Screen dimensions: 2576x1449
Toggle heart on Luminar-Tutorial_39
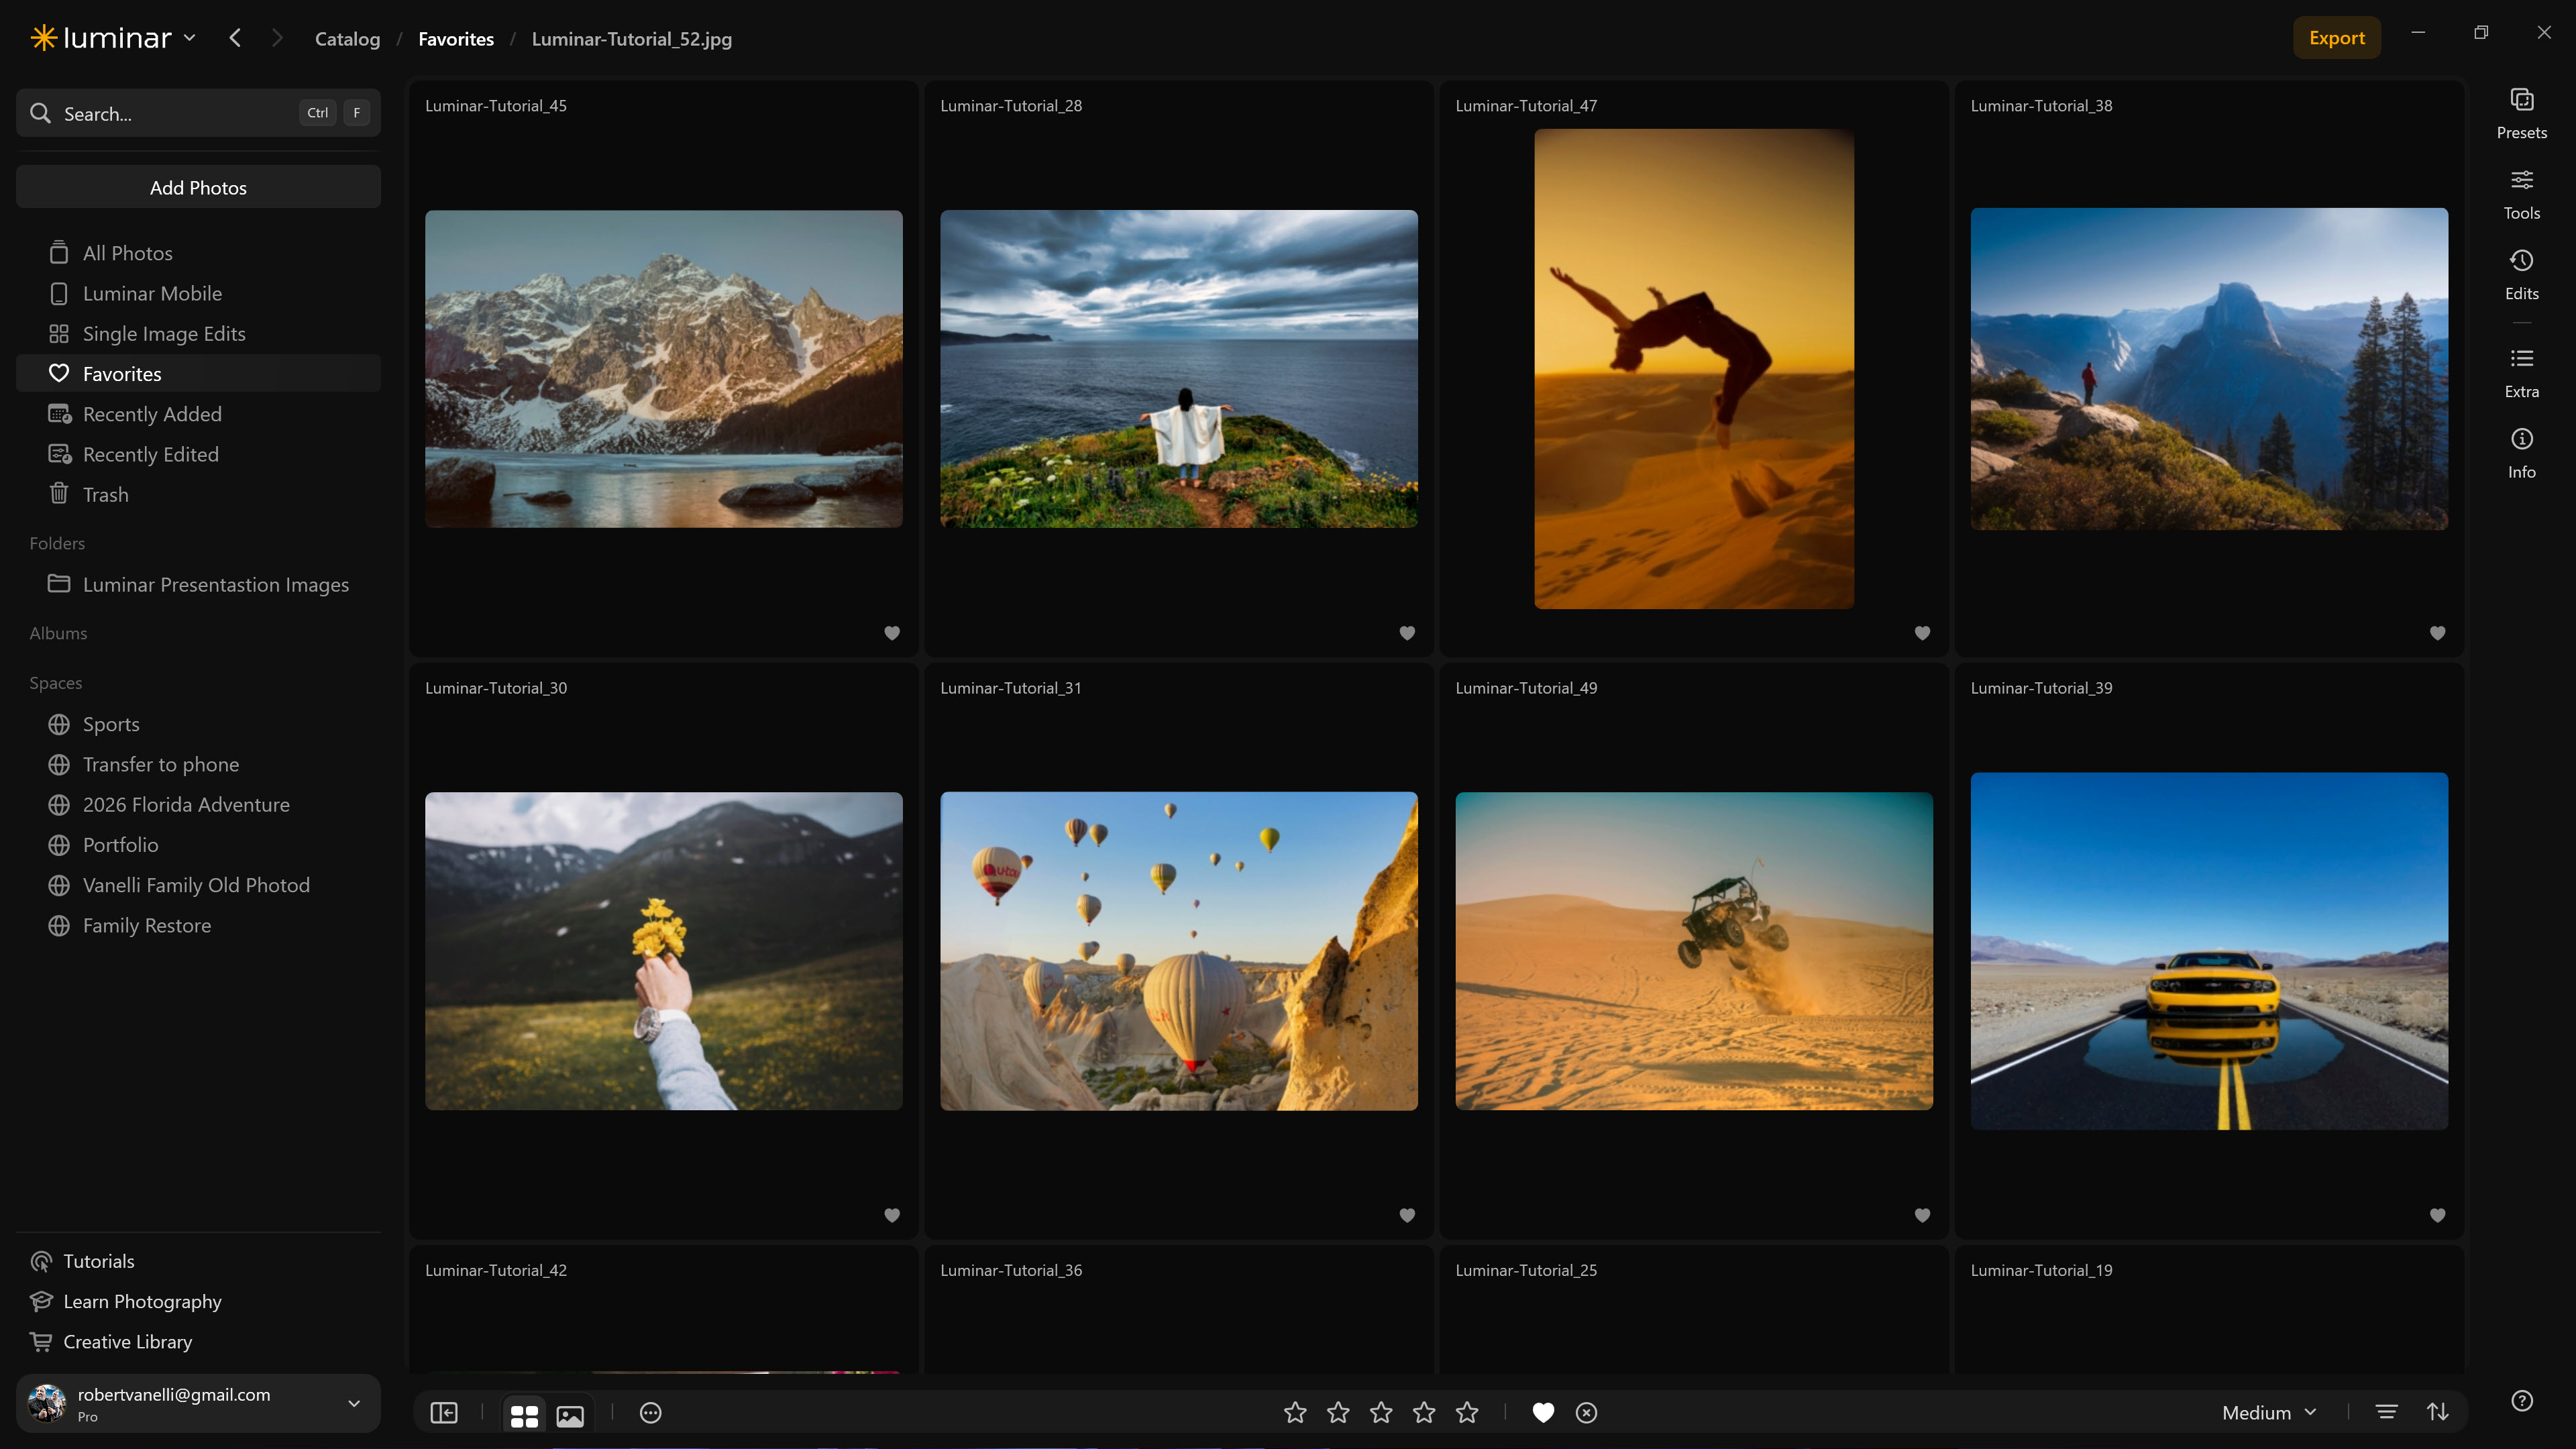(2437, 1215)
